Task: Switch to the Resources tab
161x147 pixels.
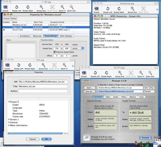Action: click(x=37, y=36)
